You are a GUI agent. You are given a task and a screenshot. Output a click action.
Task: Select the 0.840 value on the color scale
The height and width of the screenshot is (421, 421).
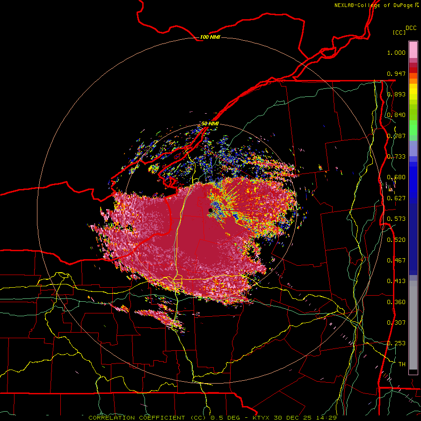point(396,115)
